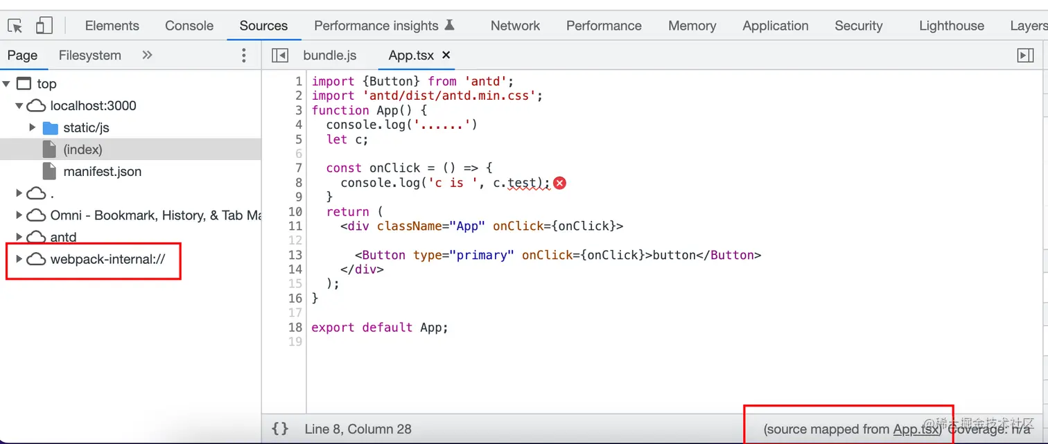Close the App.tsx file tab

pos(446,55)
